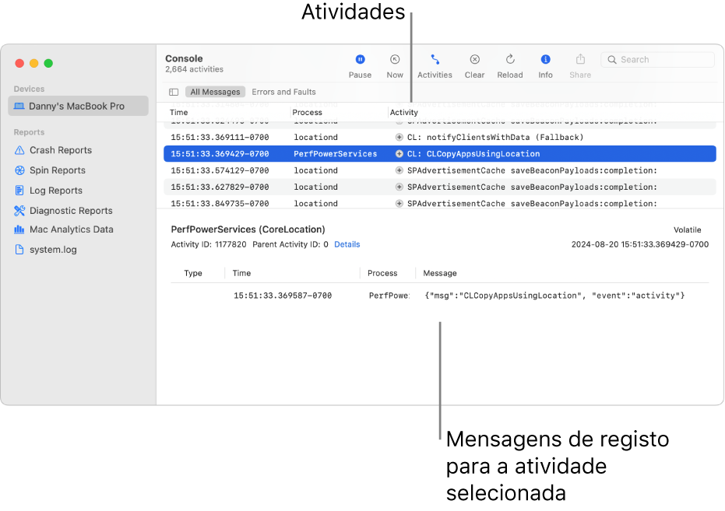The height and width of the screenshot is (511, 725).
Task: Open the Details link
Action: [x=347, y=244]
